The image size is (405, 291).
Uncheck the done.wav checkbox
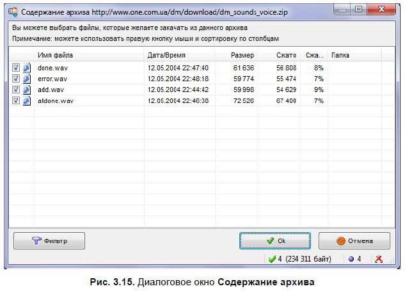pyautogui.click(x=16, y=67)
